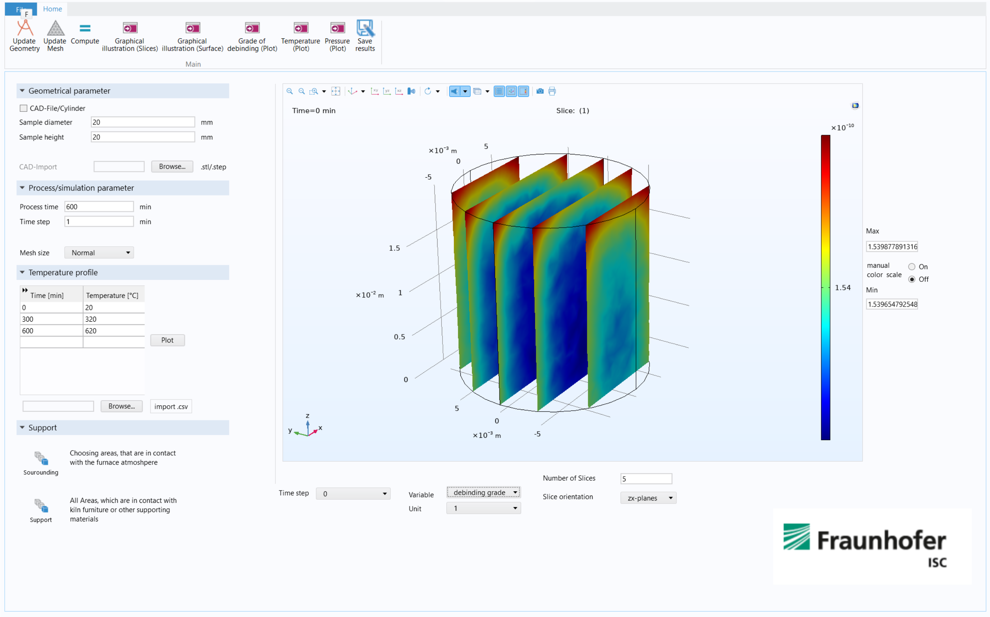Screen dimensions: 990x617
Task: Click the Support areas icon
Action: [41, 505]
